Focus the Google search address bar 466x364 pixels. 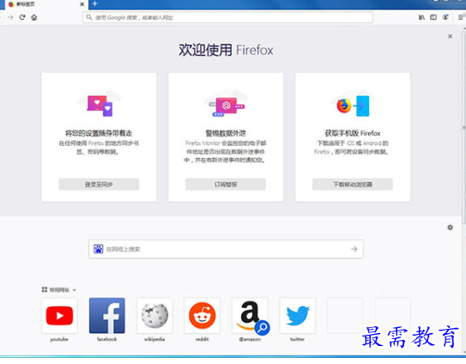tap(227, 17)
